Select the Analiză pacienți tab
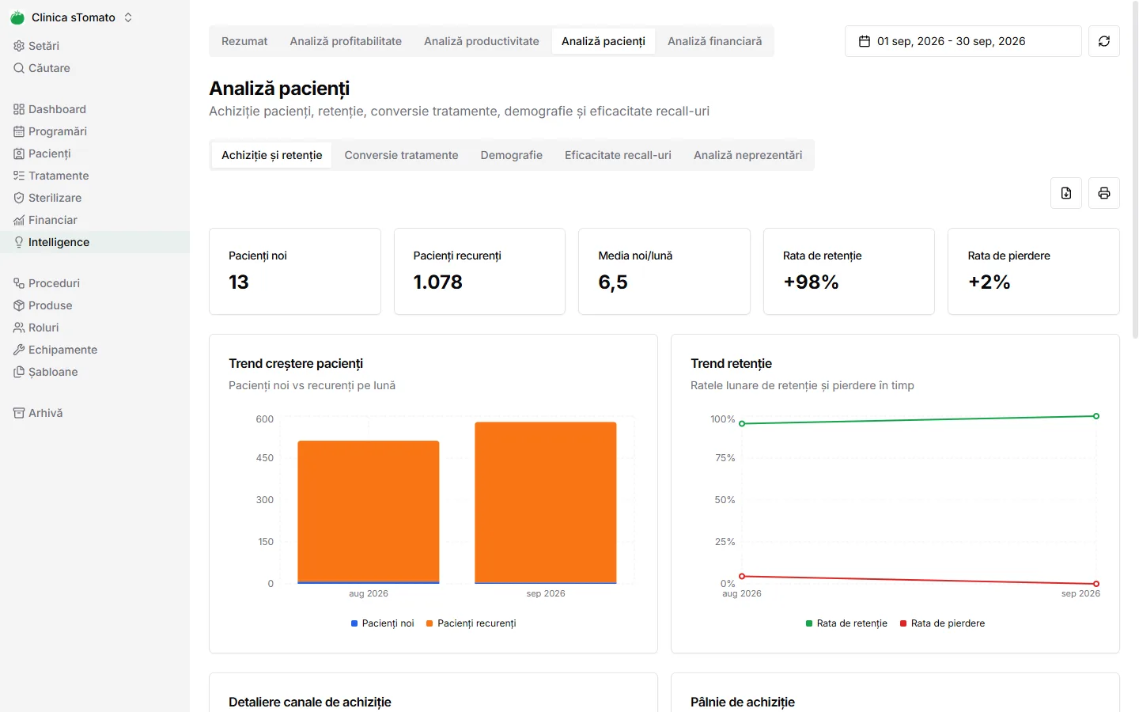Viewport: 1139px width, 712px height. (604, 41)
